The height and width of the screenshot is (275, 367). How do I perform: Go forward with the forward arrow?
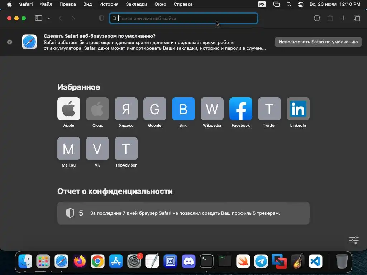(73, 18)
